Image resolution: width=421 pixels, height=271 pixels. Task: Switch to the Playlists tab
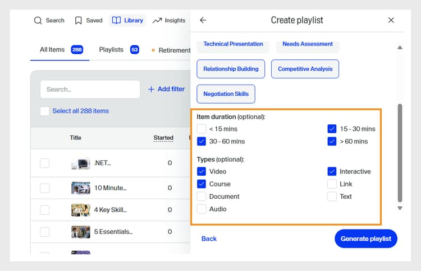click(111, 50)
